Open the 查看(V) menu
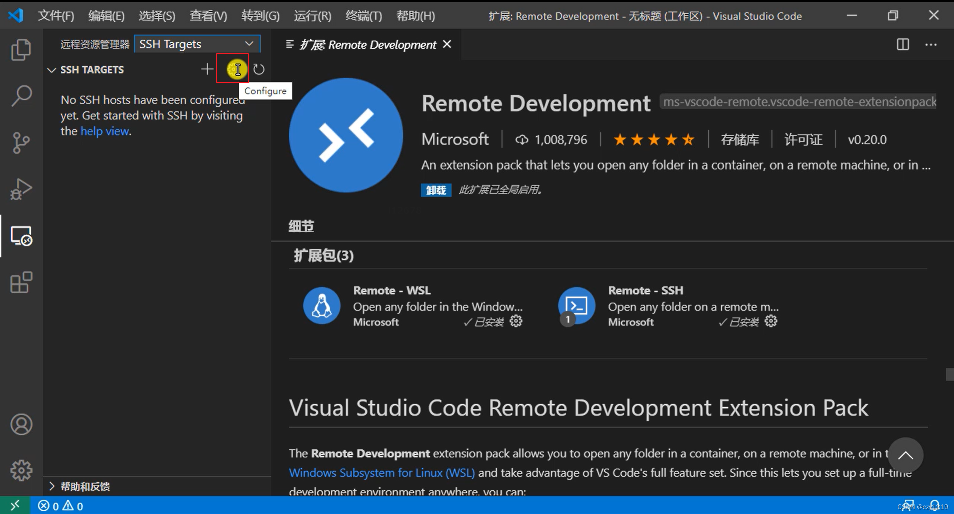Image resolution: width=954 pixels, height=514 pixels. point(208,16)
